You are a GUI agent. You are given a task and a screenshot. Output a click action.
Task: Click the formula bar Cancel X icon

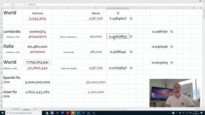[x=16, y=4]
